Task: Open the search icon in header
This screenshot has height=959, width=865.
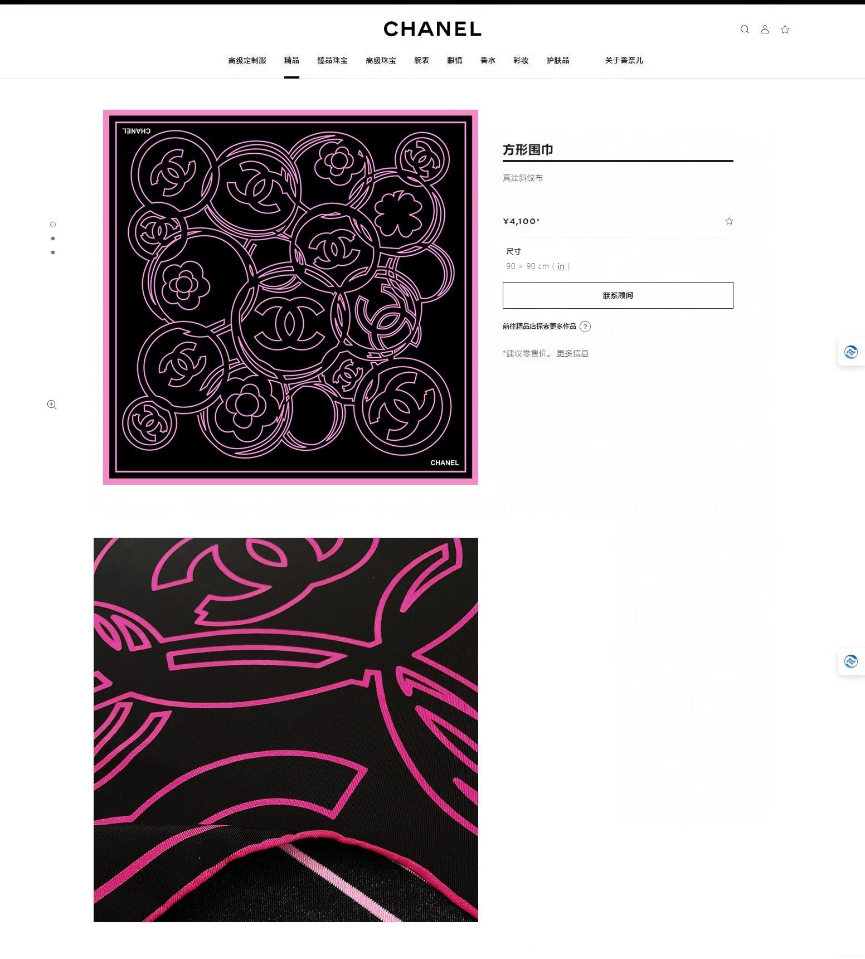Action: click(x=745, y=30)
